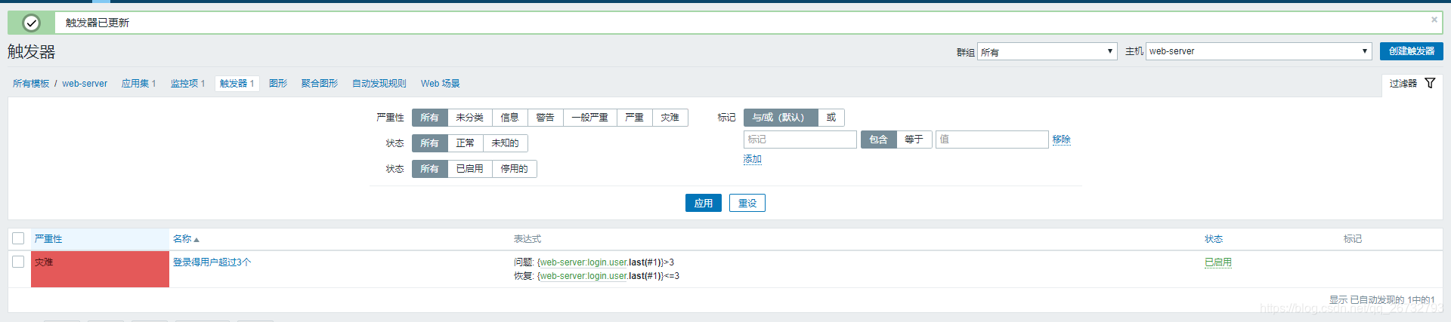Viewport: 1451px width, 322px height.
Task: Select the 包含 tag operator
Action: 878,140
